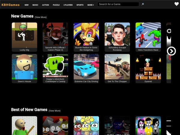
Task: Focus the Search for a Game field
Action: point(118,4)
